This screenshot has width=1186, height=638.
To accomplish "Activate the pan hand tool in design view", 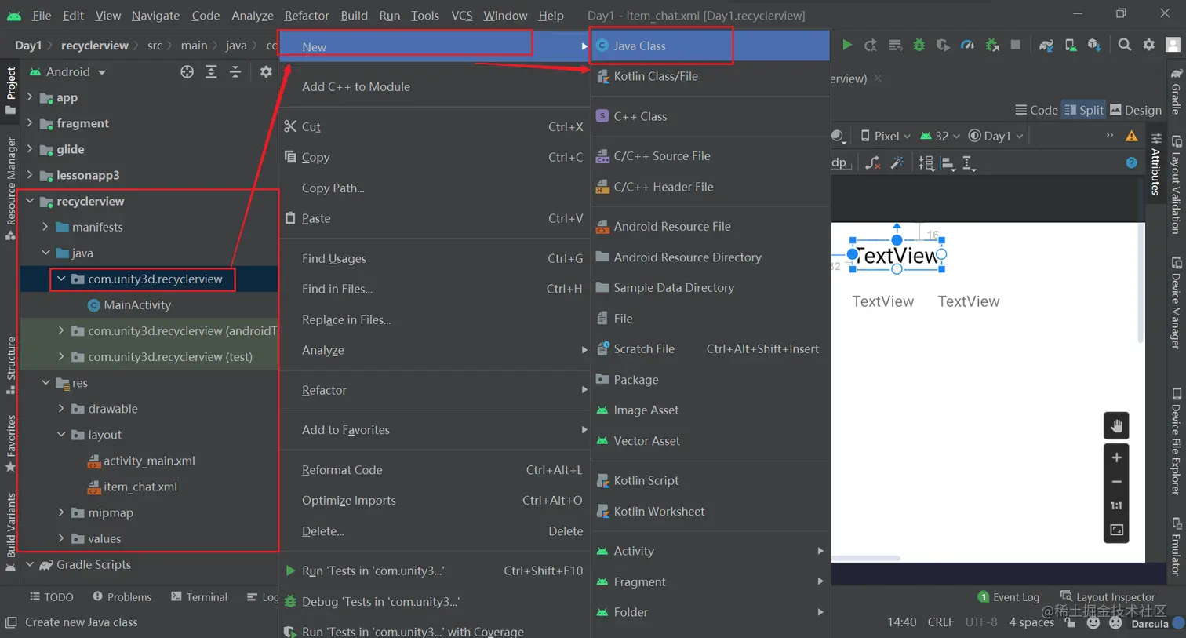I will tap(1116, 426).
